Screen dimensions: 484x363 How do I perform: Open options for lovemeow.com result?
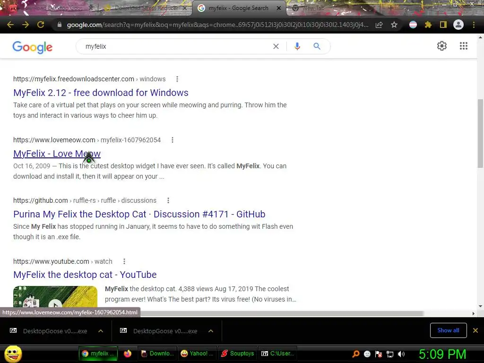pos(173,140)
